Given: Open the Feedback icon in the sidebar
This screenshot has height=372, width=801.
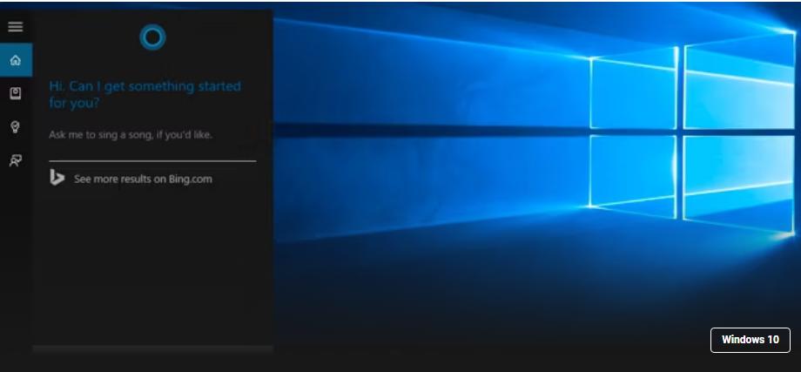Looking at the screenshot, I should coord(16,160).
